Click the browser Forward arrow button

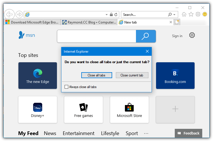coord(19,14)
